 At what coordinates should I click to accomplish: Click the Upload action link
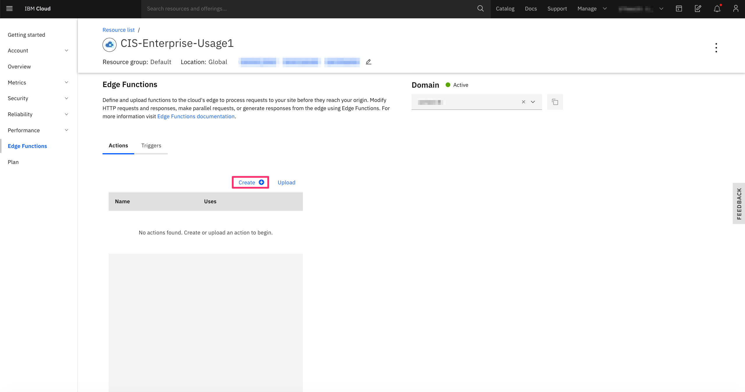(x=286, y=182)
